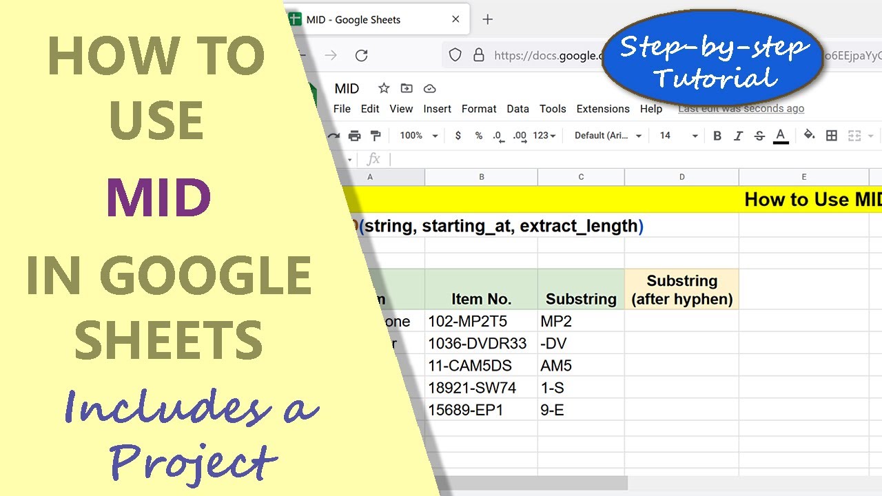Open the Tools menu
The height and width of the screenshot is (496, 882).
click(x=553, y=109)
